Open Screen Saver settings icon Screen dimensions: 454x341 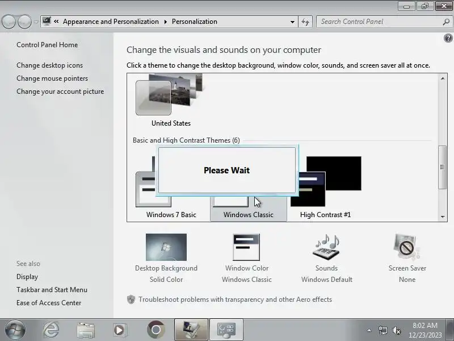click(407, 247)
